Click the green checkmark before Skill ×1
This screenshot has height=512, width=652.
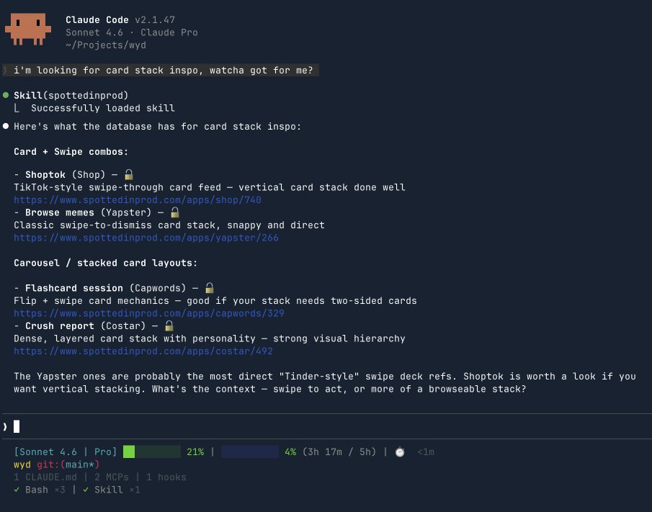coord(86,490)
